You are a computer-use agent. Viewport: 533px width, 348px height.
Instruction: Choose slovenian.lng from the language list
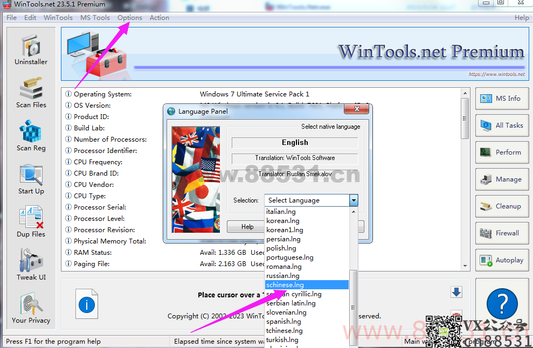[307, 312]
